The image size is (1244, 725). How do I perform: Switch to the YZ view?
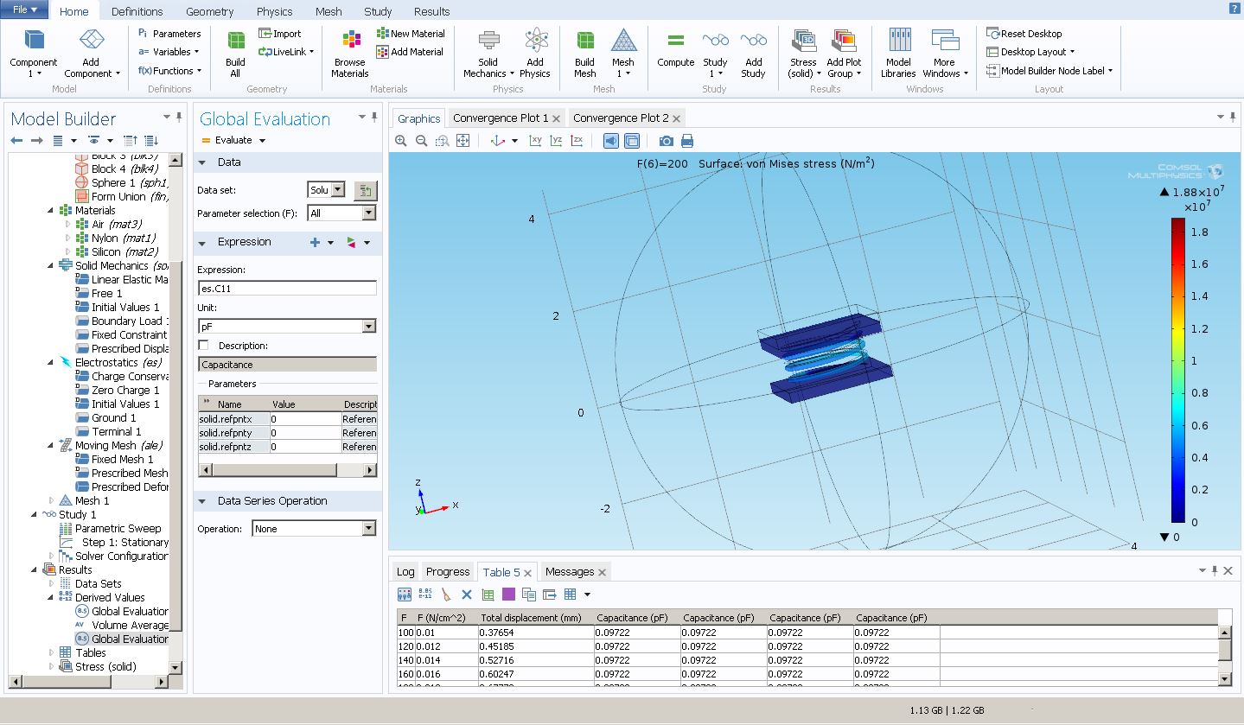[x=556, y=141]
